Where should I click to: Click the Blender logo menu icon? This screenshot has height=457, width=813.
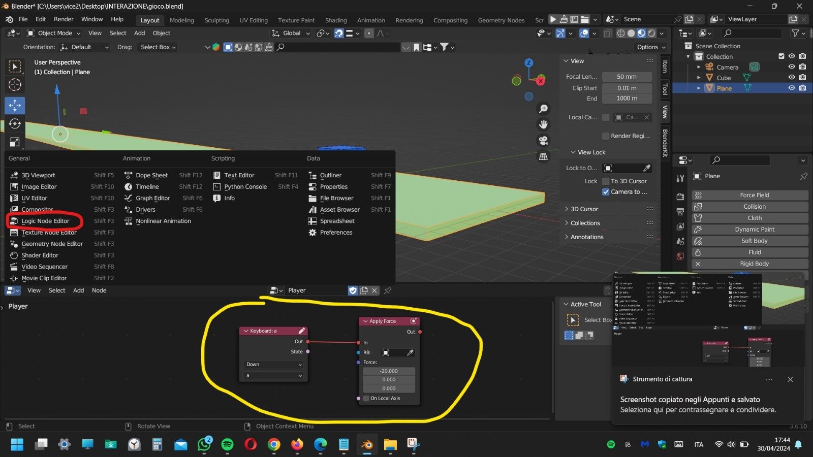click(x=9, y=19)
